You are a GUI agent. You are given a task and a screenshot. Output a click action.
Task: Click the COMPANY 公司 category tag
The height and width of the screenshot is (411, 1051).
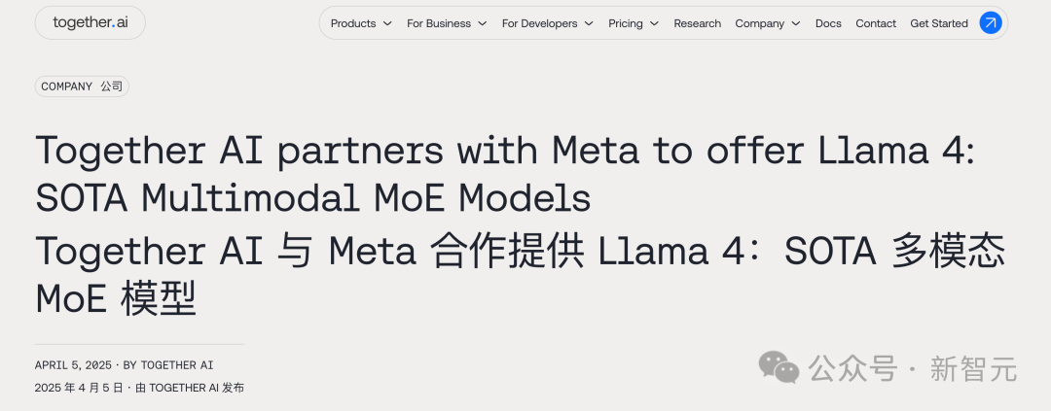[82, 86]
